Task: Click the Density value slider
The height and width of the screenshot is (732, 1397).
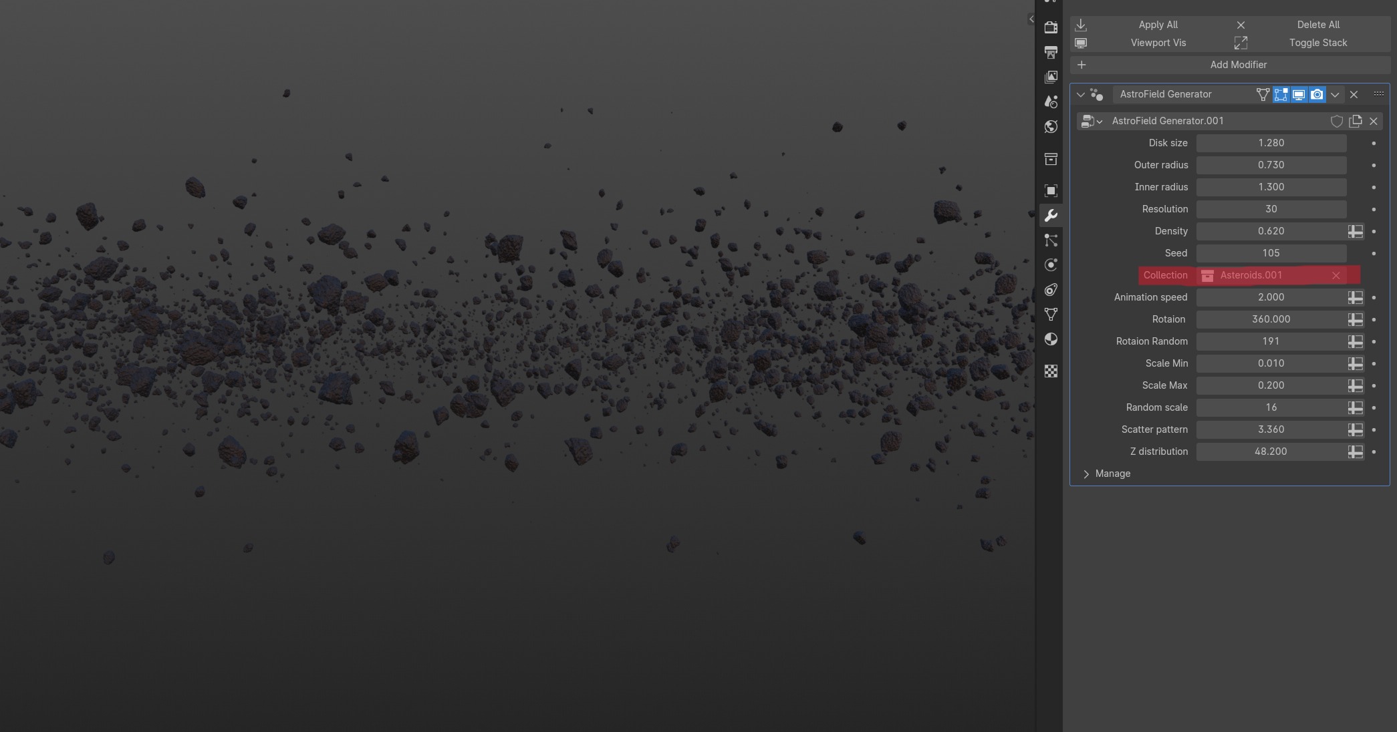Action: (x=1270, y=231)
